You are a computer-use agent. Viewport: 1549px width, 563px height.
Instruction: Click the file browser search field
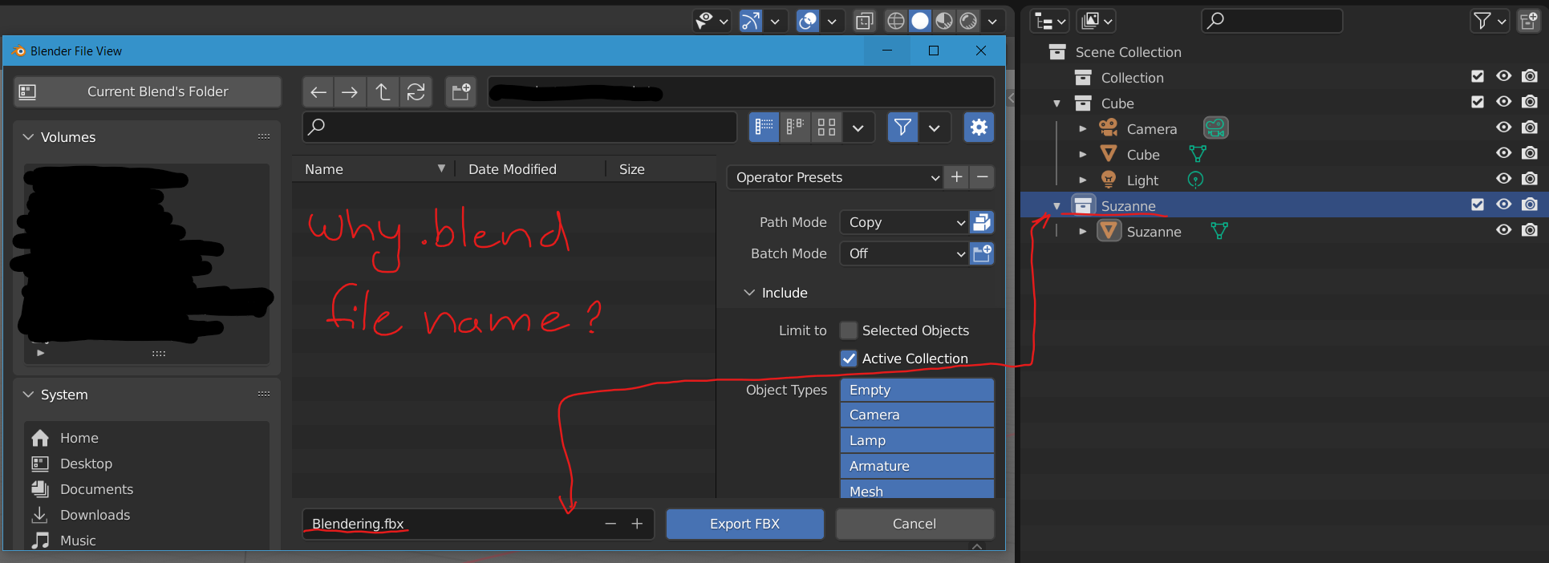pyautogui.click(x=519, y=127)
